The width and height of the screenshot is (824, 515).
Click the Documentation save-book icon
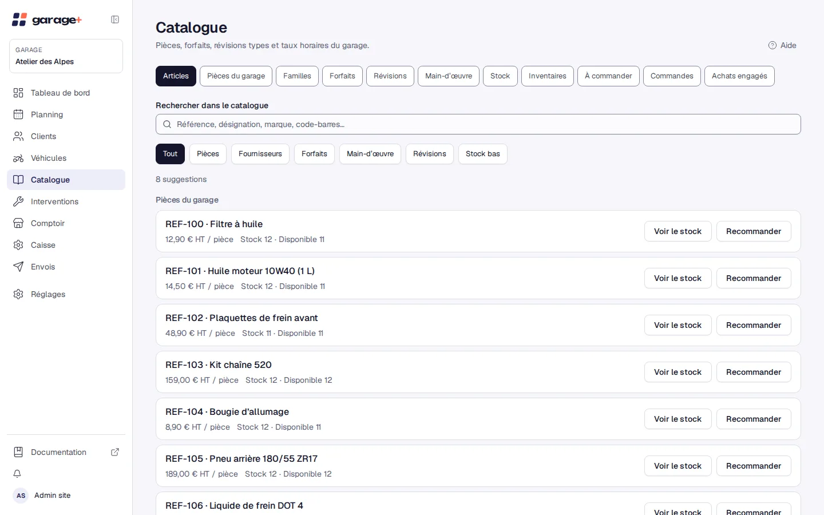coord(18,452)
